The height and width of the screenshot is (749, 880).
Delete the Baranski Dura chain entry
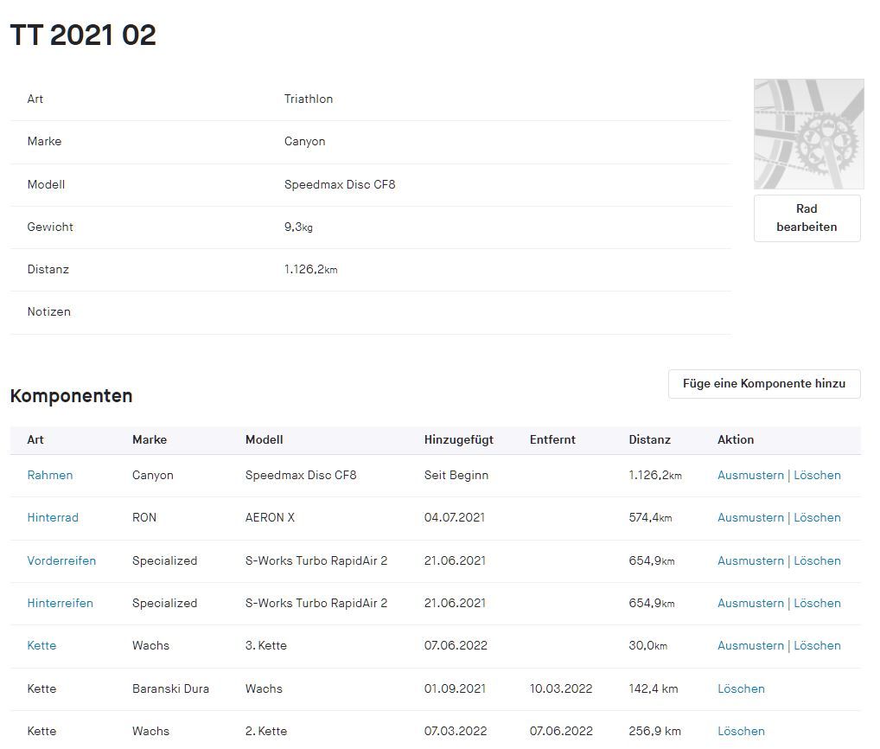(x=741, y=688)
